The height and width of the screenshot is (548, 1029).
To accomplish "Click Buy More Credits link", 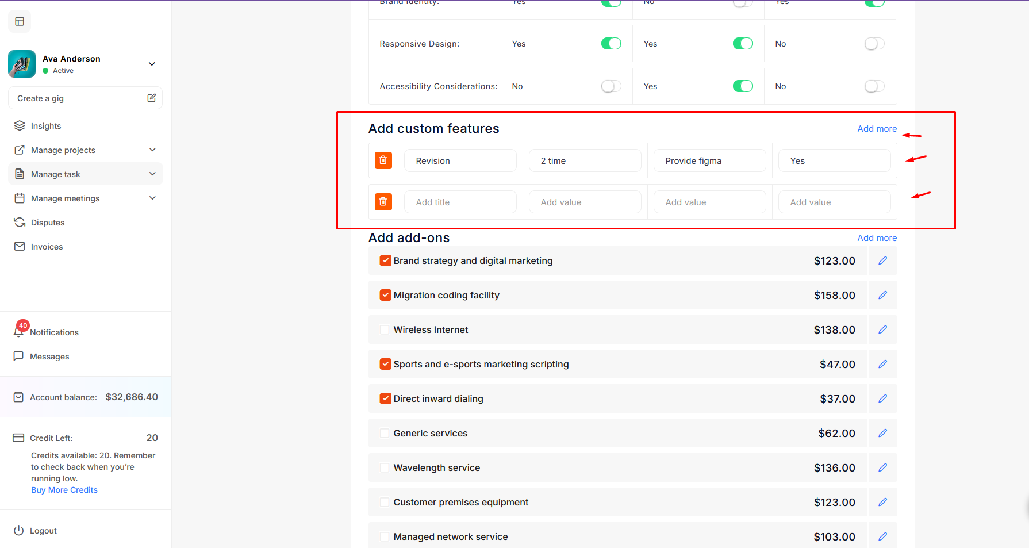I will (64, 490).
